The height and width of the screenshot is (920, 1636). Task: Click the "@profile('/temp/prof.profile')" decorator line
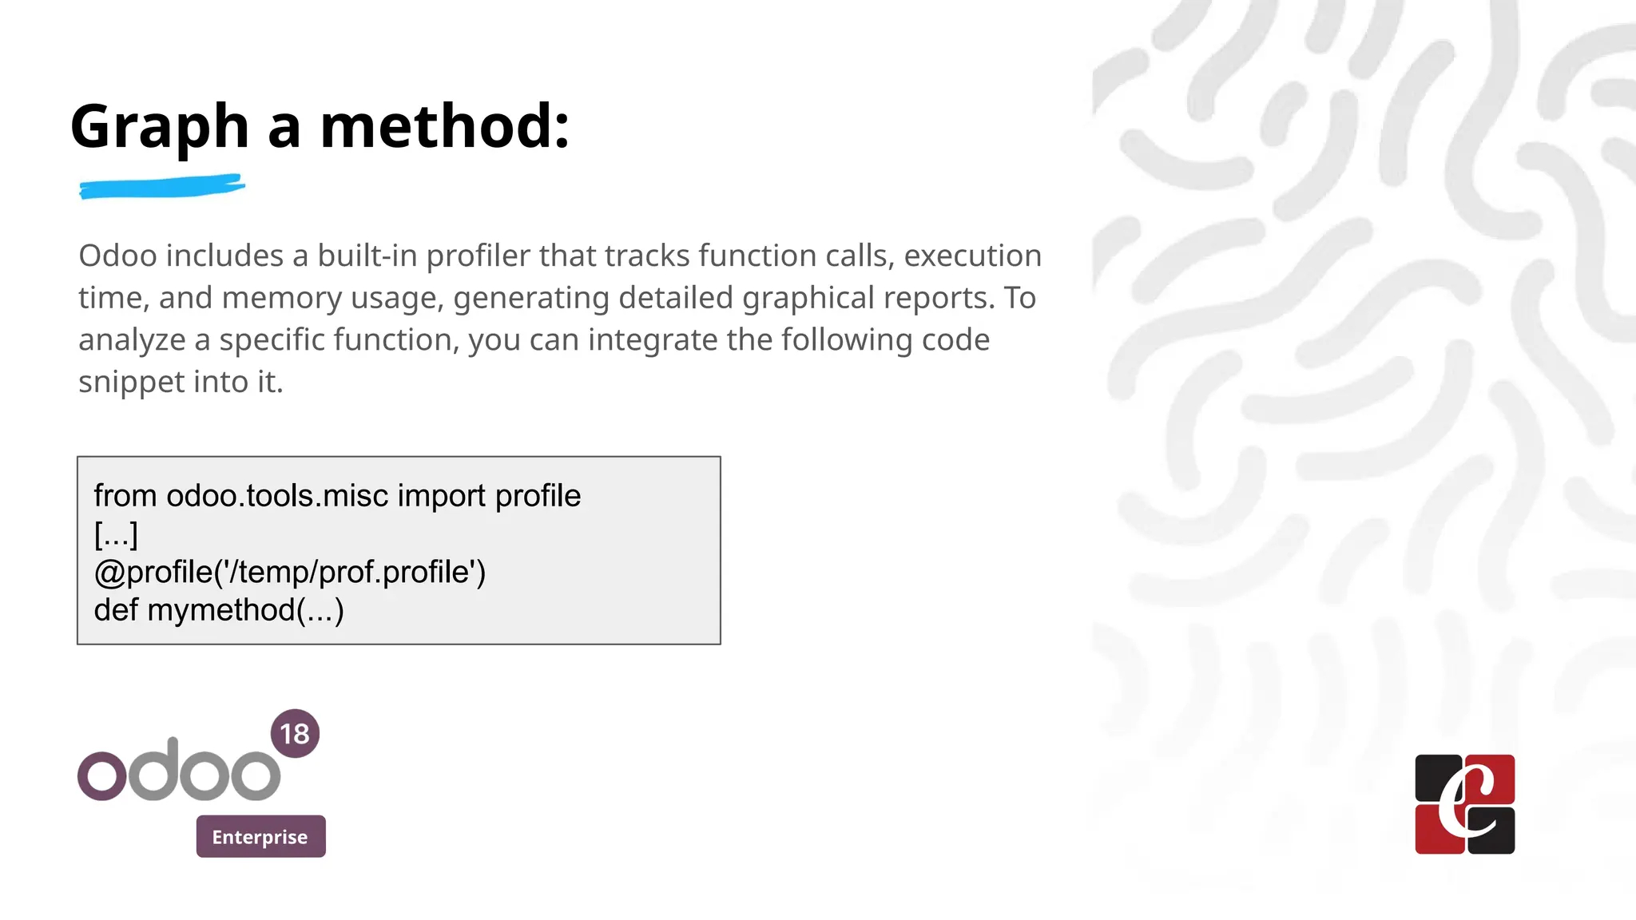(290, 572)
